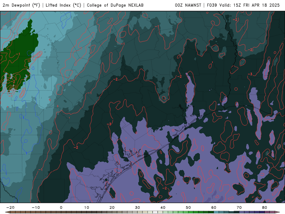Click the '20' color scale label
Viewport: 285px width, 214px height.
pyautogui.click(x=112, y=208)
